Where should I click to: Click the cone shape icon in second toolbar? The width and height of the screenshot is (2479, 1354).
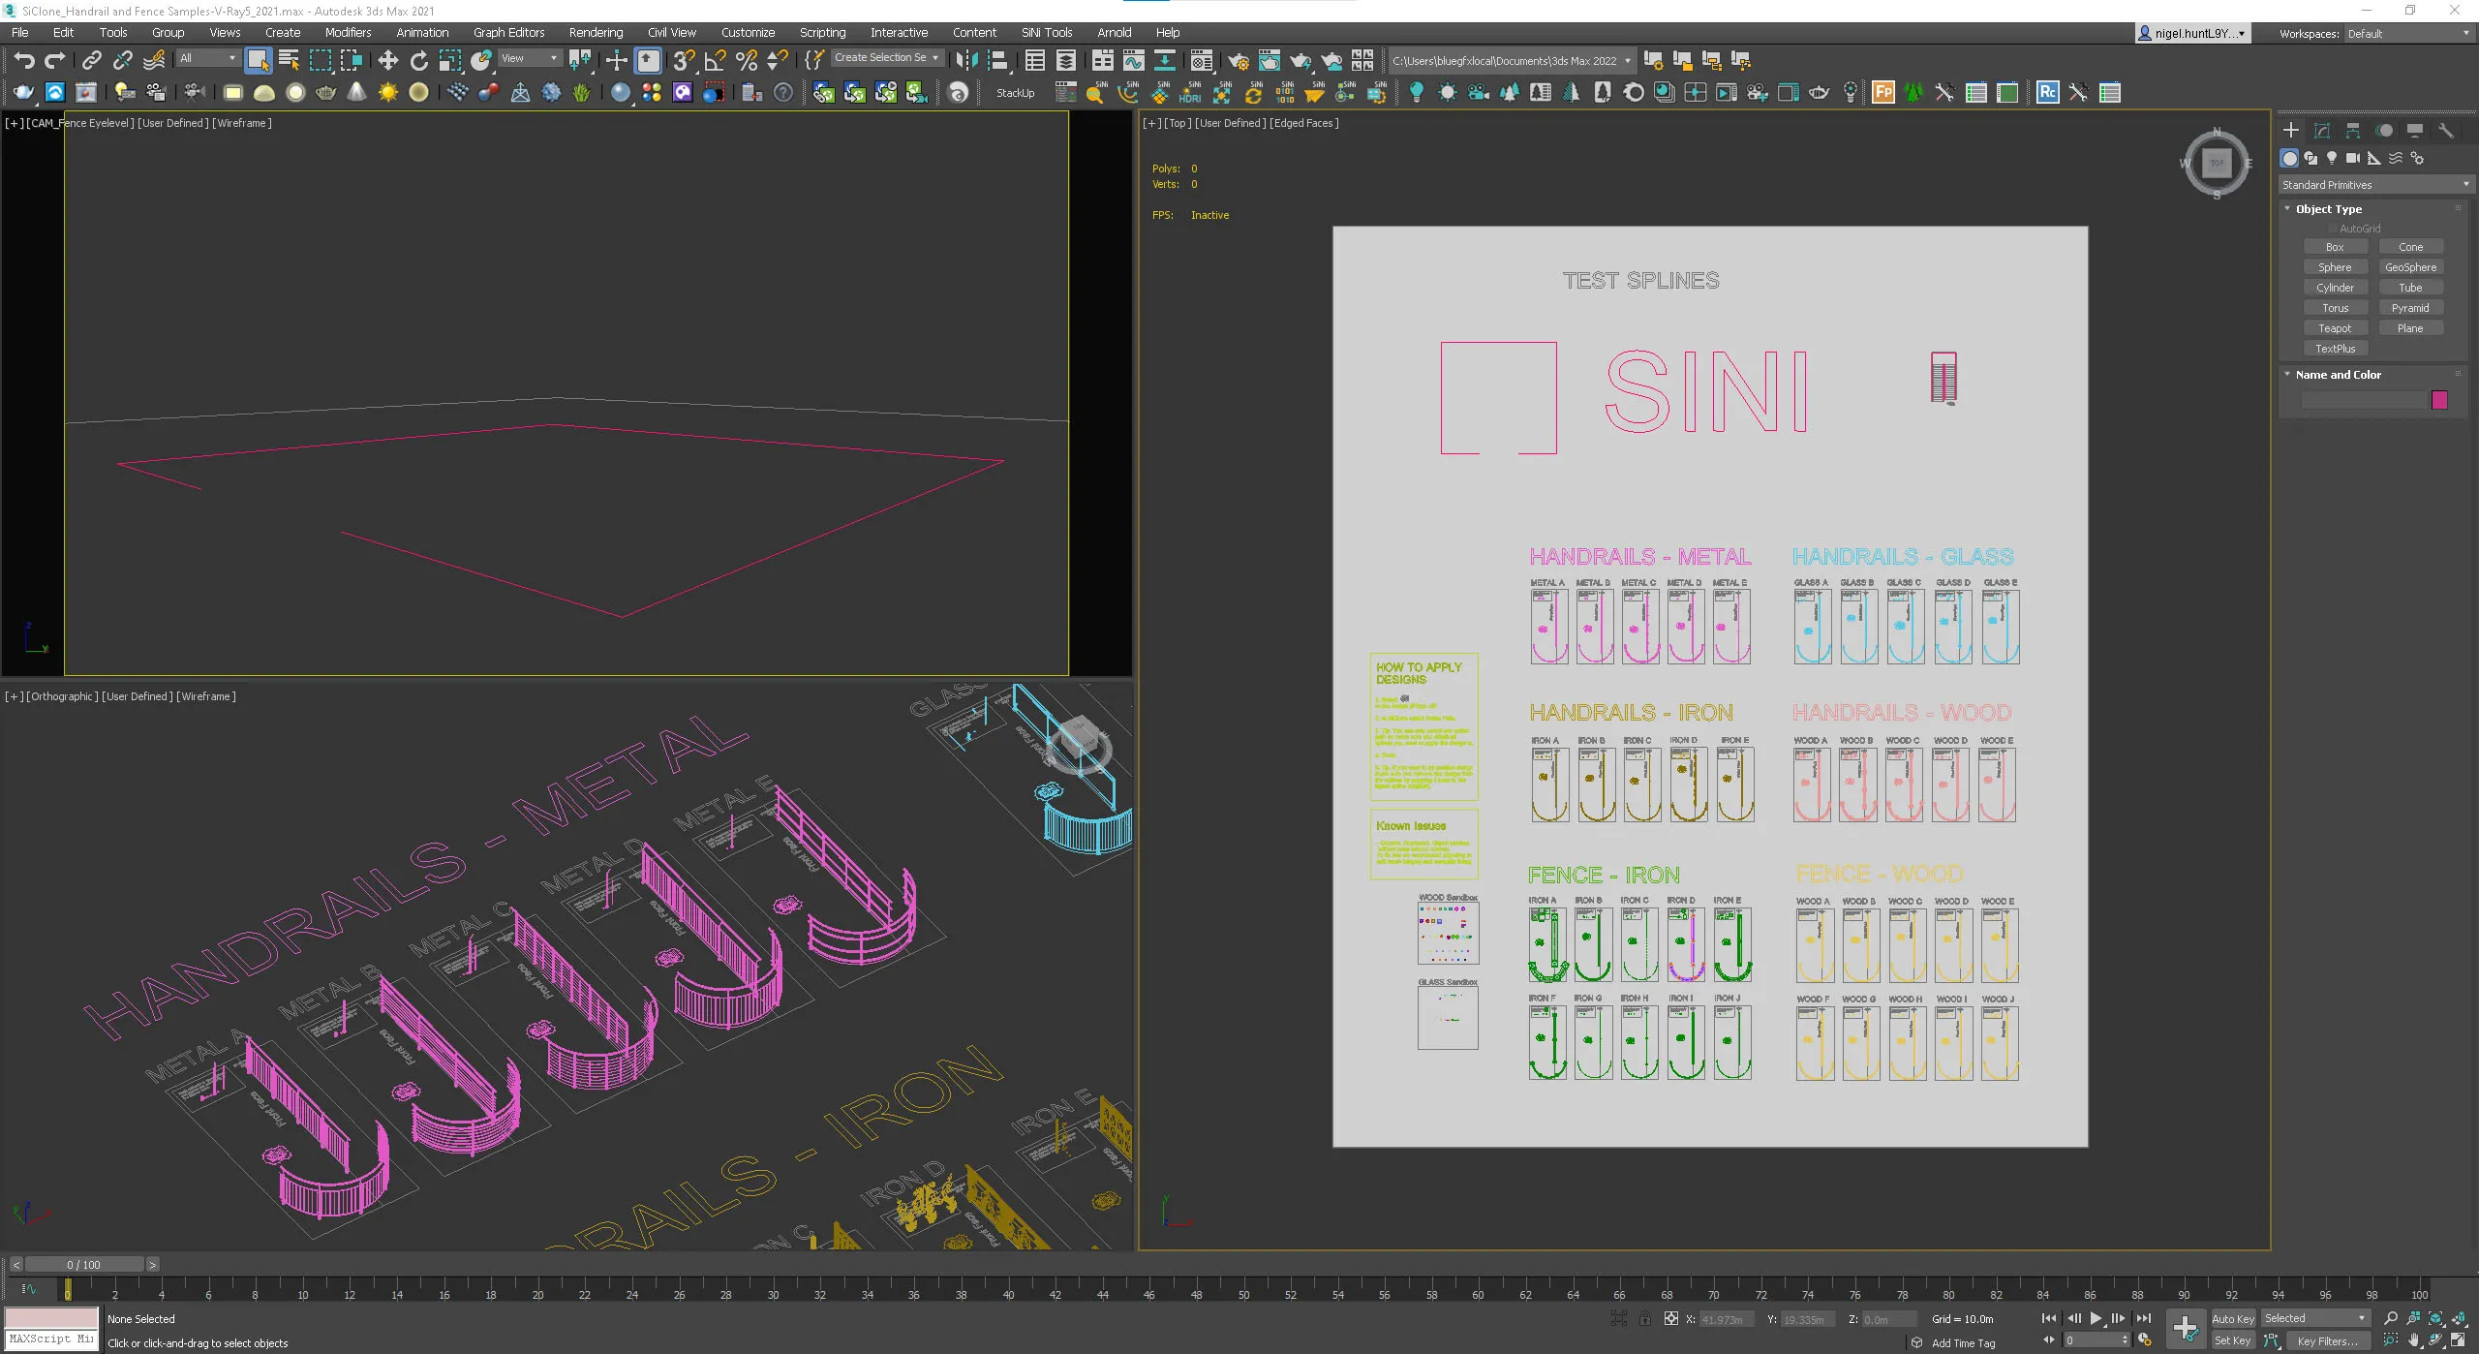pyautogui.click(x=356, y=92)
